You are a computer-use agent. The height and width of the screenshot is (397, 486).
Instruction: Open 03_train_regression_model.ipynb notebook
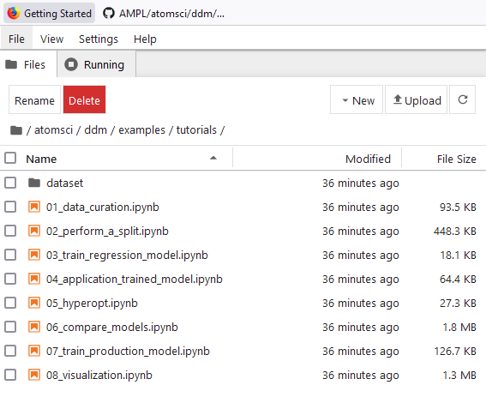pyautogui.click(x=127, y=256)
